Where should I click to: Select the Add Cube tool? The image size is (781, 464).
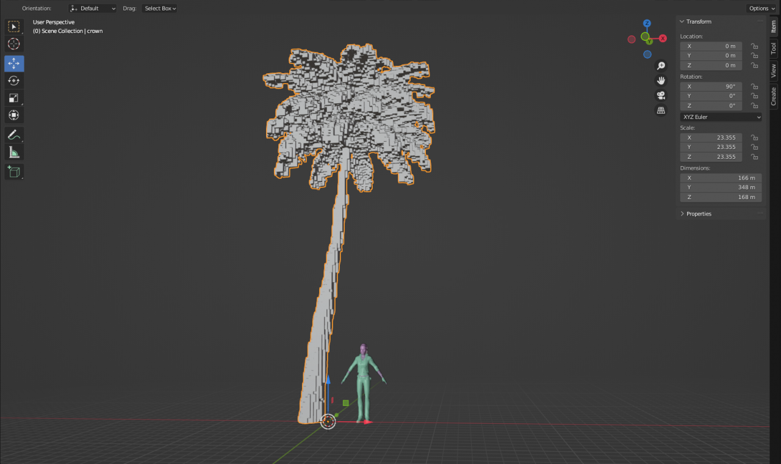14,172
